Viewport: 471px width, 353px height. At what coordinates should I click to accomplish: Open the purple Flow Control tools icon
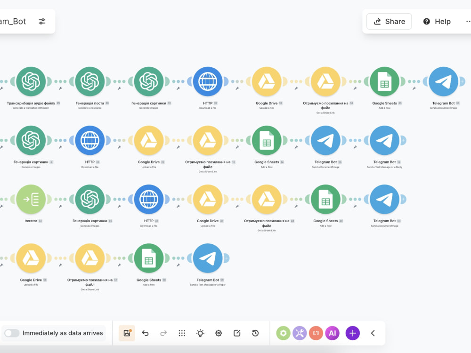coord(300,333)
